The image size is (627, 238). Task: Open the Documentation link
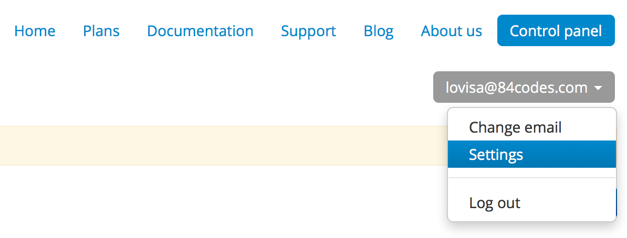[x=200, y=31]
